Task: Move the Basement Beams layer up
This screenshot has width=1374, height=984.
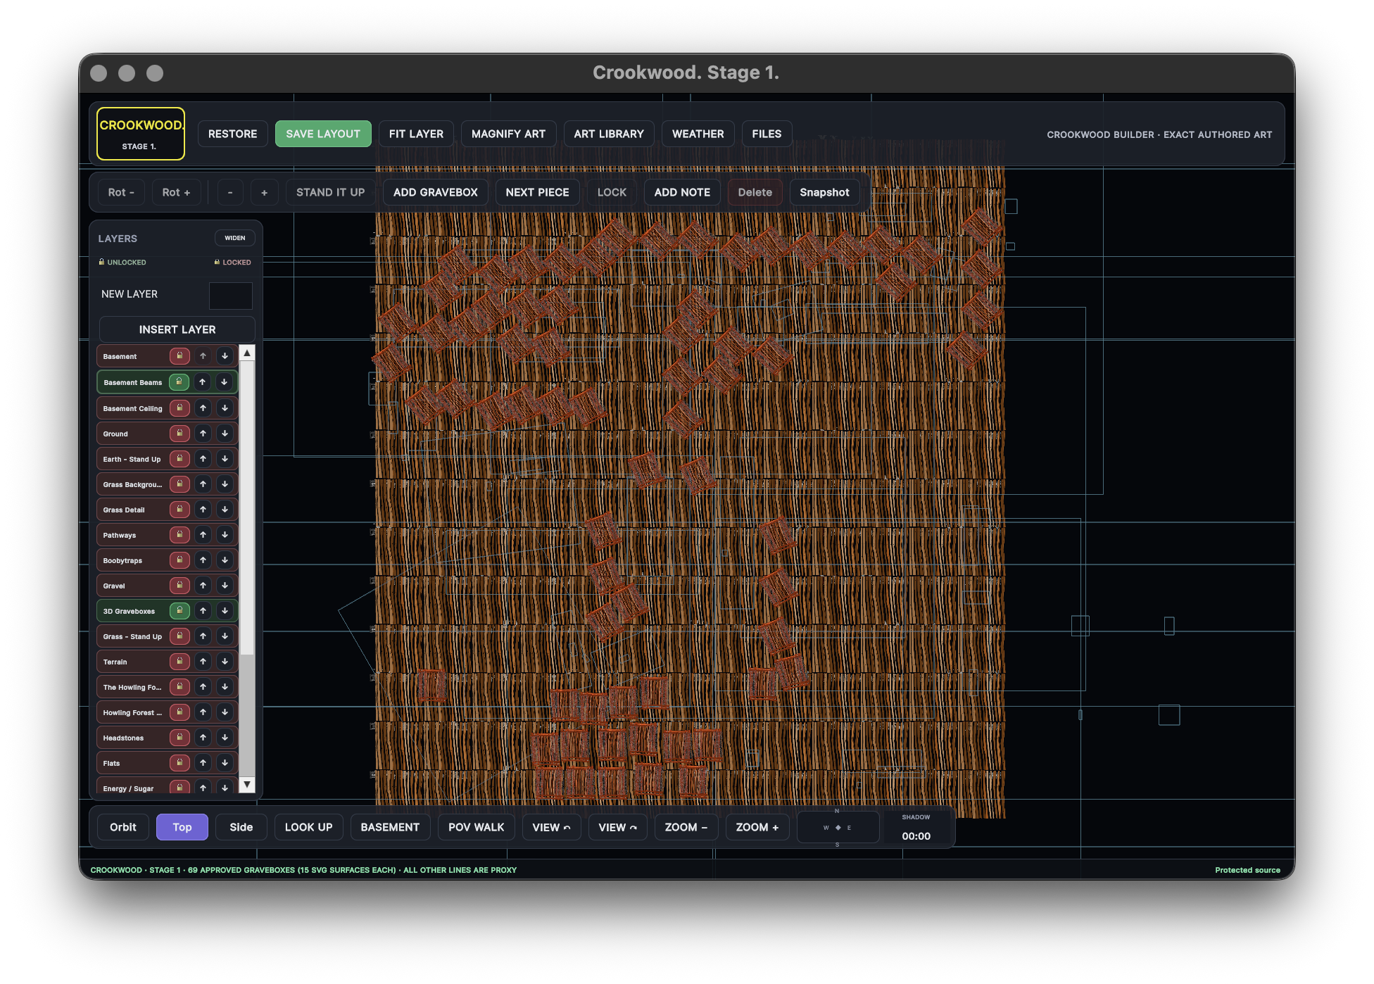Action: click(x=203, y=382)
